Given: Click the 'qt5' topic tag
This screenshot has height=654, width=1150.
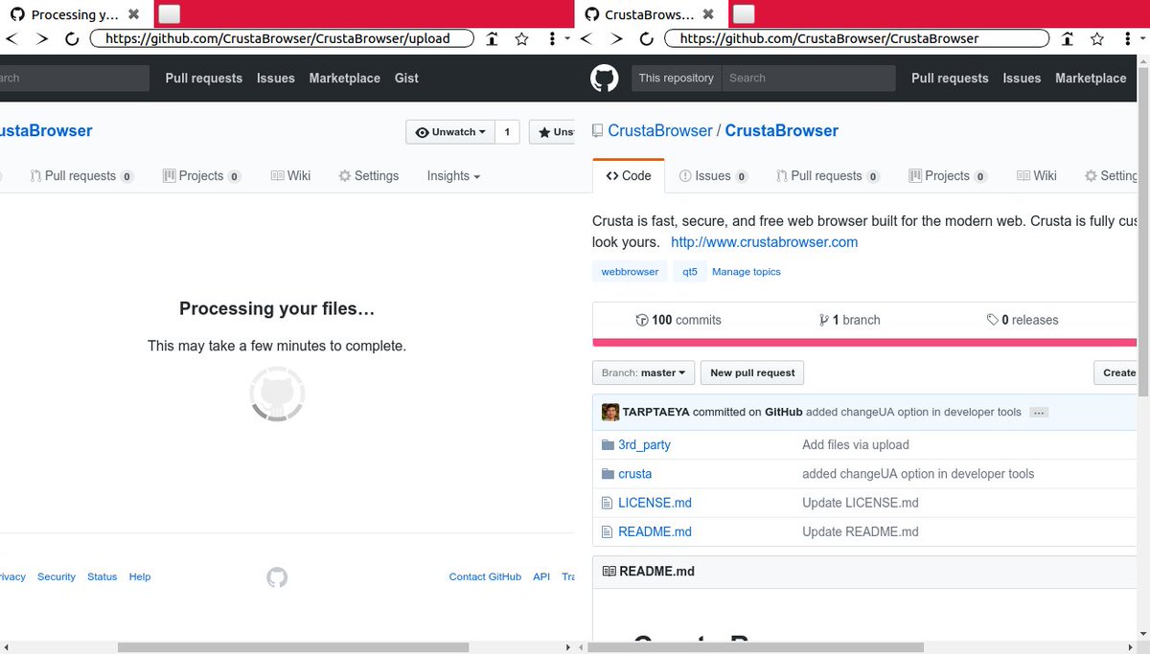Looking at the screenshot, I should click(690, 272).
